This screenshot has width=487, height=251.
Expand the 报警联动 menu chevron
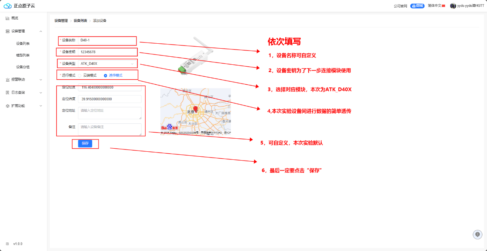41,80
